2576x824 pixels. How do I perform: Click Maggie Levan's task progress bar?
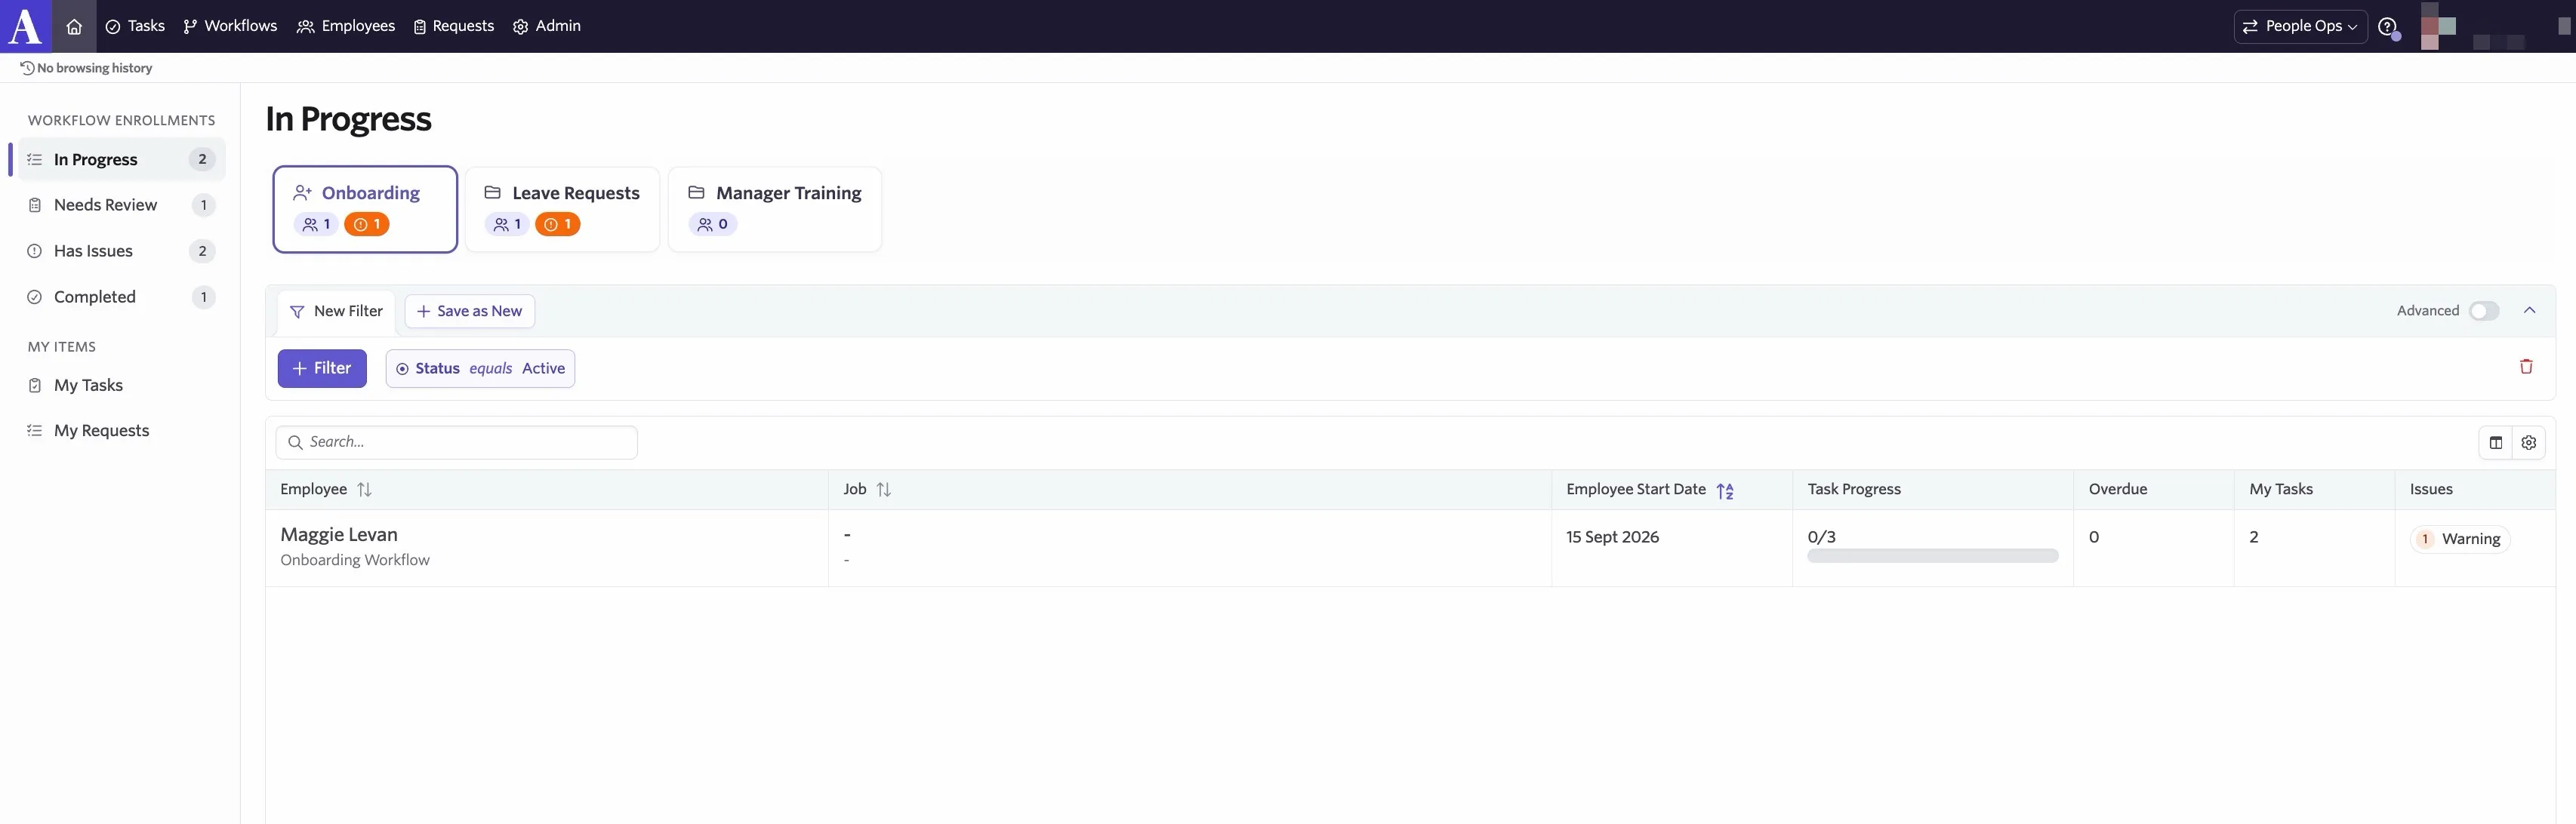point(1932,556)
